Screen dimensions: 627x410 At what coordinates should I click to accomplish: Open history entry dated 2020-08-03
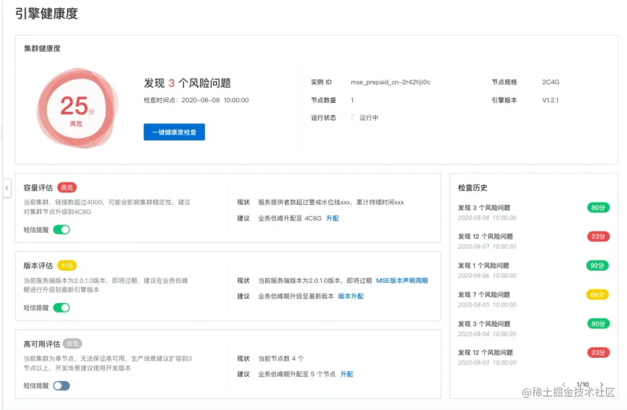pos(534,357)
